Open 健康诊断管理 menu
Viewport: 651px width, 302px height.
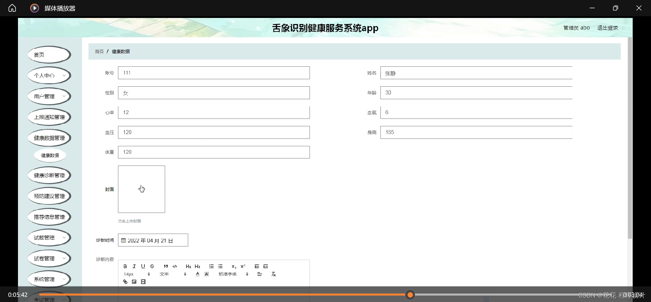(x=49, y=175)
